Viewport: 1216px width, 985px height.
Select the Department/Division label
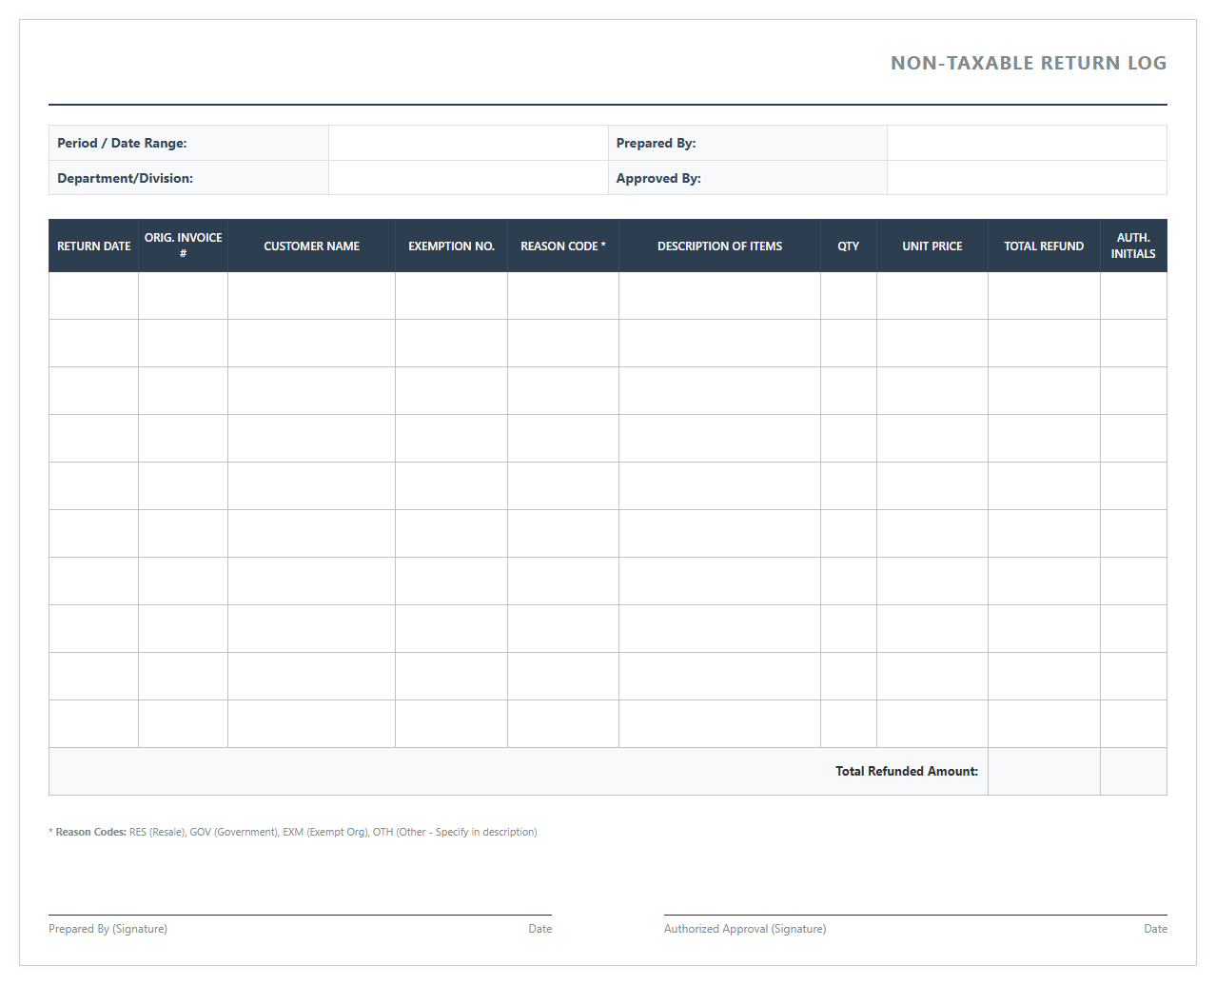point(125,178)
